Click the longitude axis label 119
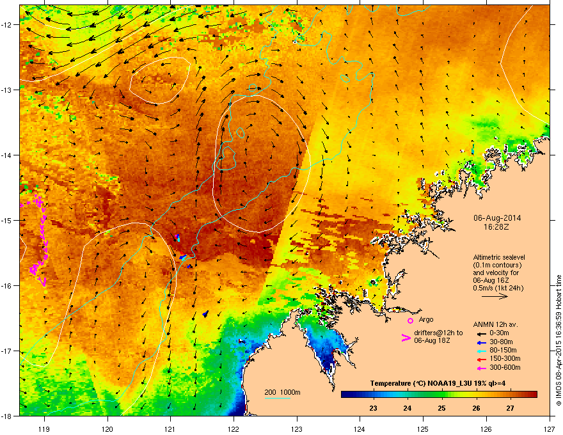This screenshot has height=435, width=563. pos(44,429)
